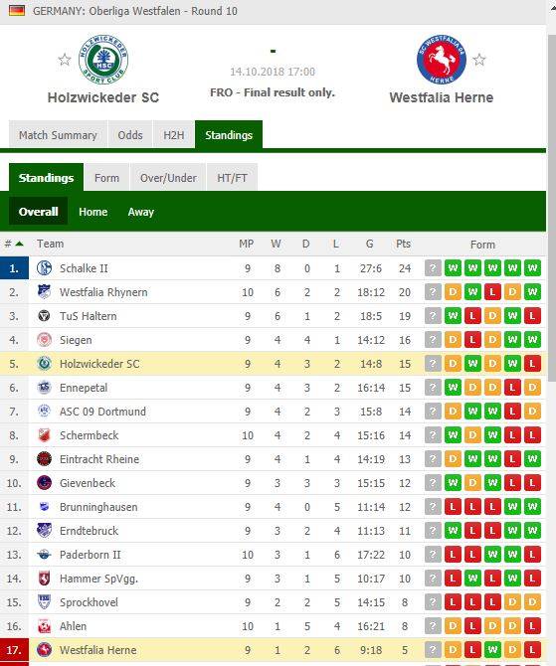Toggle favorite star beside Holzwickeder SC
This screenshot has width=556, height=666.
click(65, 60)
